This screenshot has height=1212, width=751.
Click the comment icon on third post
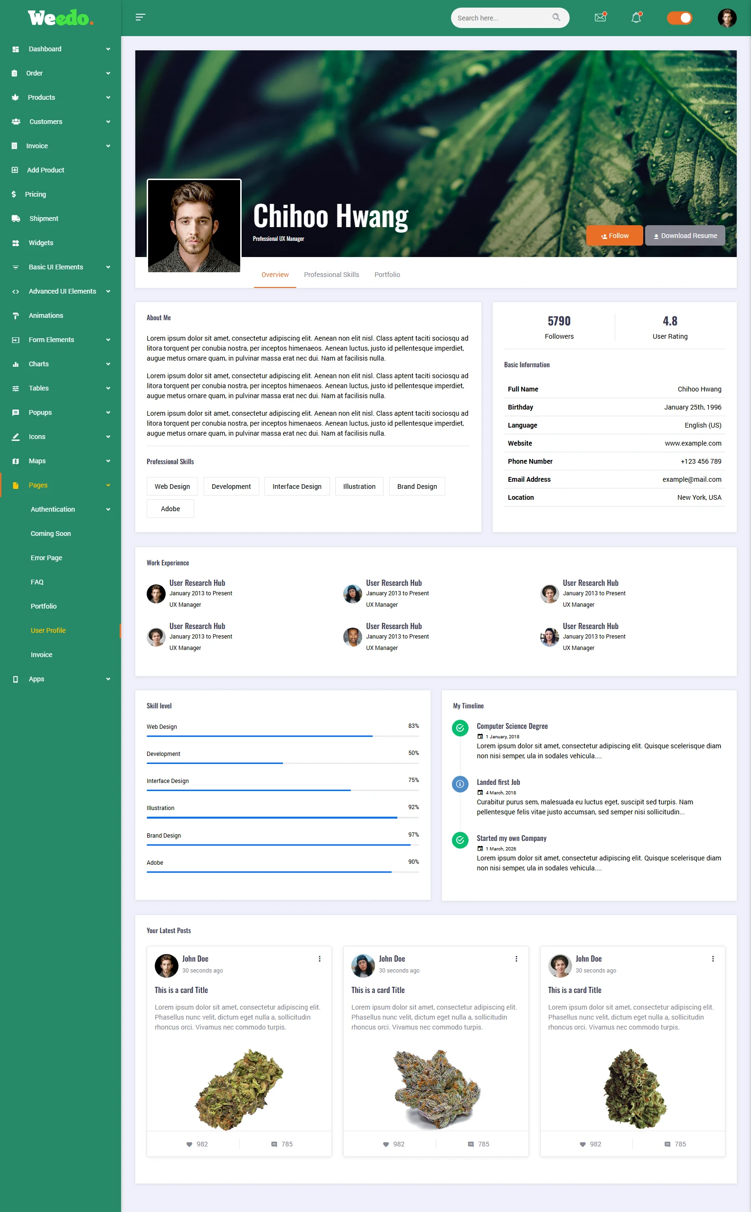(667, 1144)
